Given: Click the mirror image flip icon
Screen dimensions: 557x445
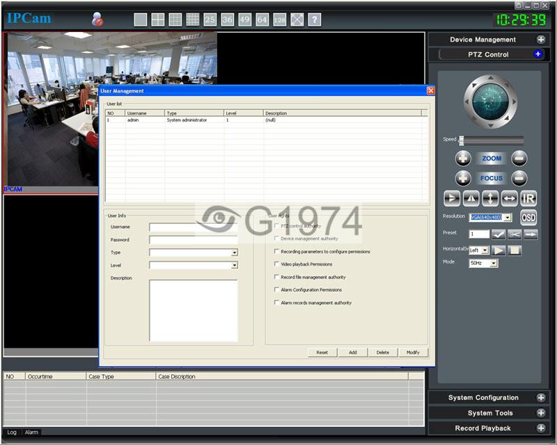Looking at the screenshot, I should (471, 198).
